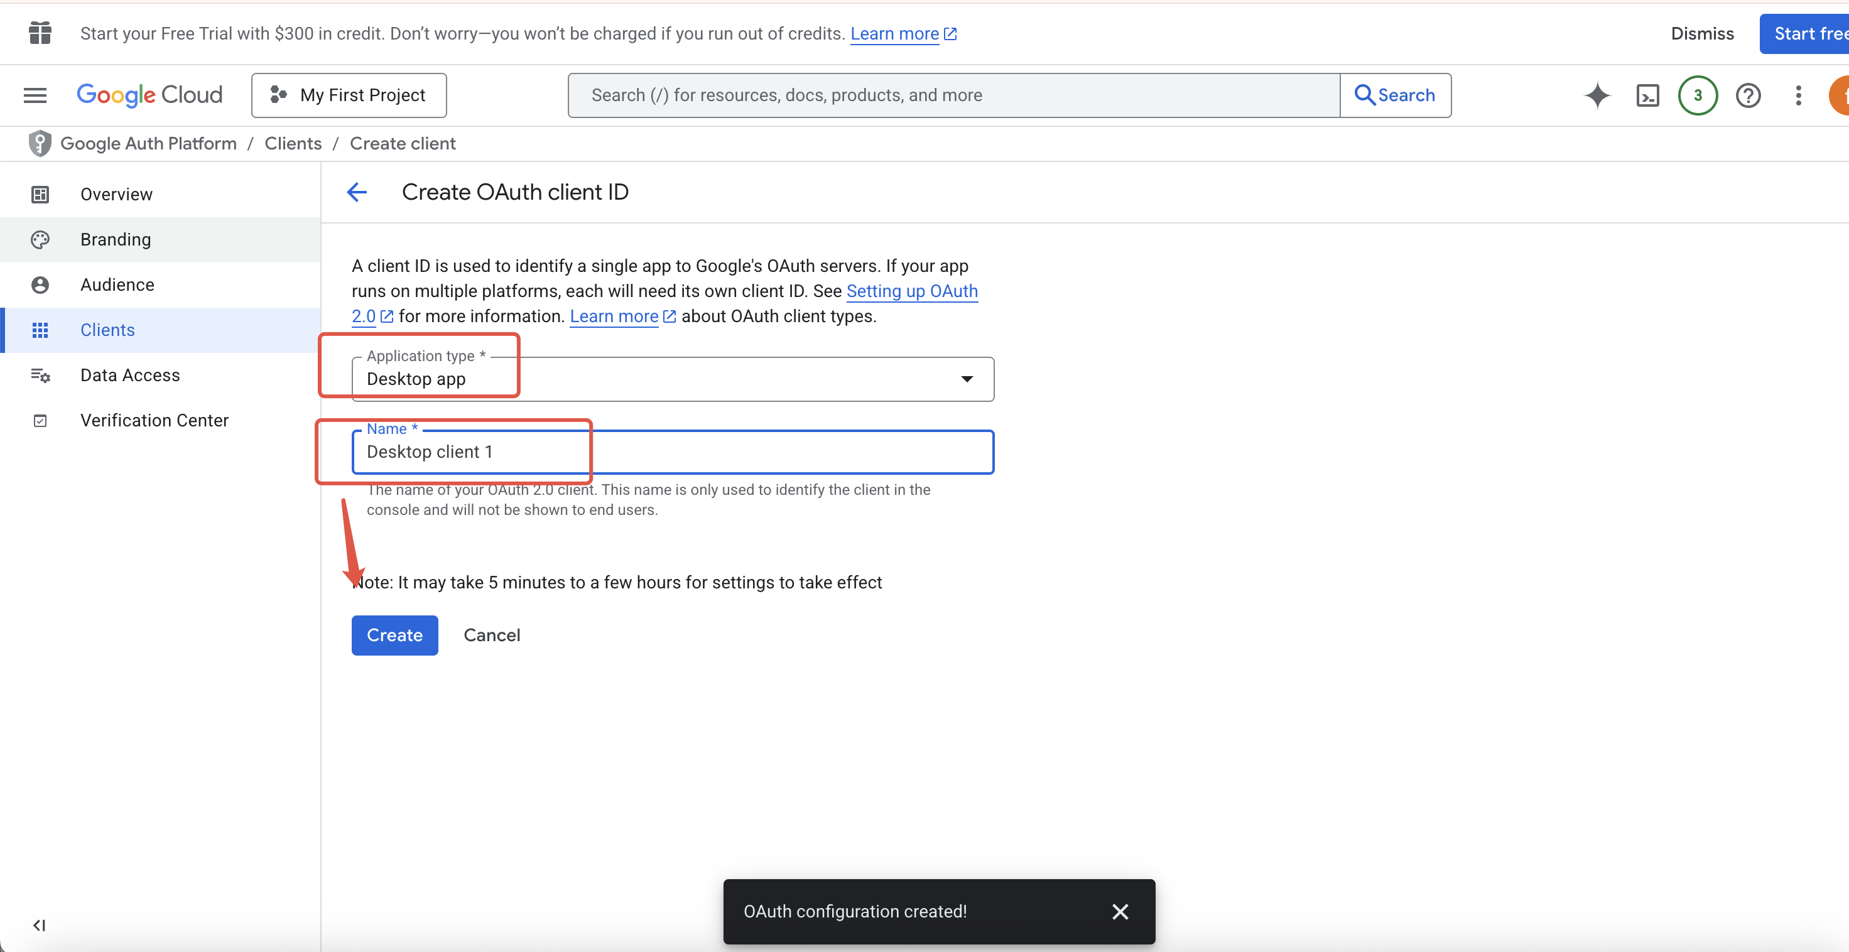Open the three-dot settings menu

pyautogui.click(x=1798, y=95)
